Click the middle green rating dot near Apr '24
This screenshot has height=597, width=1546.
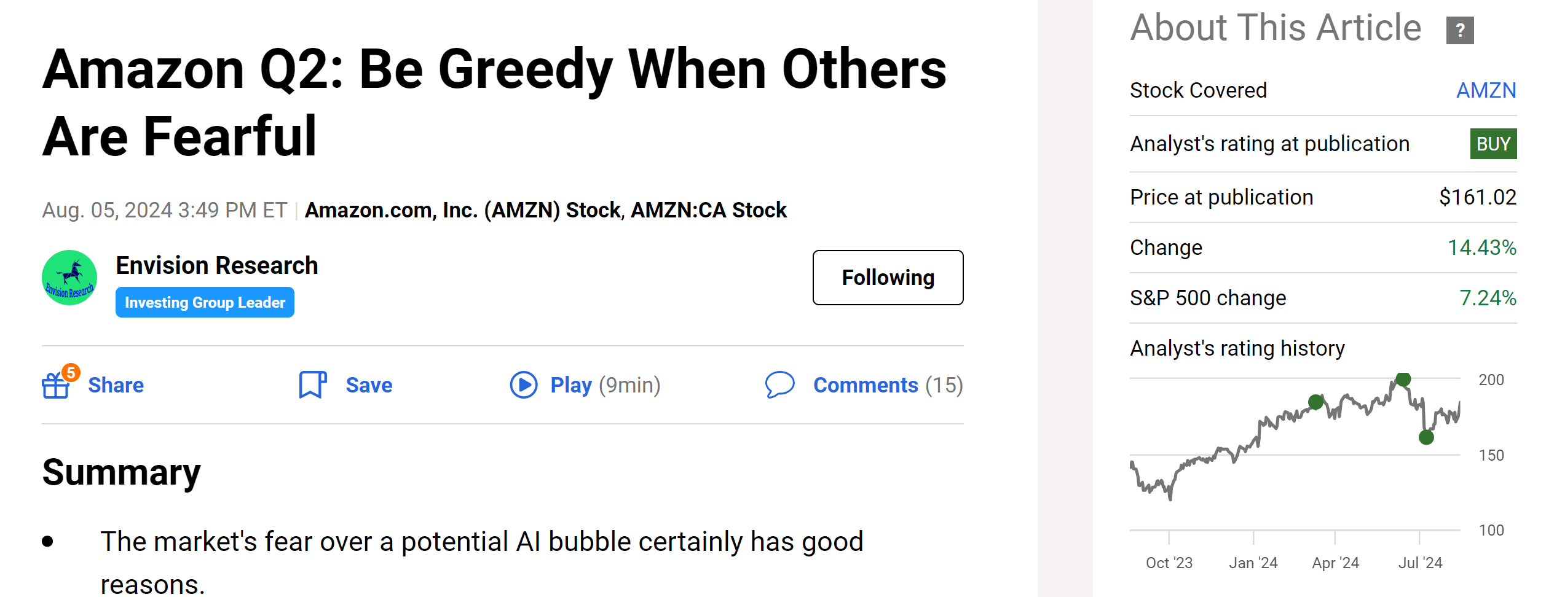point(1315,402)
